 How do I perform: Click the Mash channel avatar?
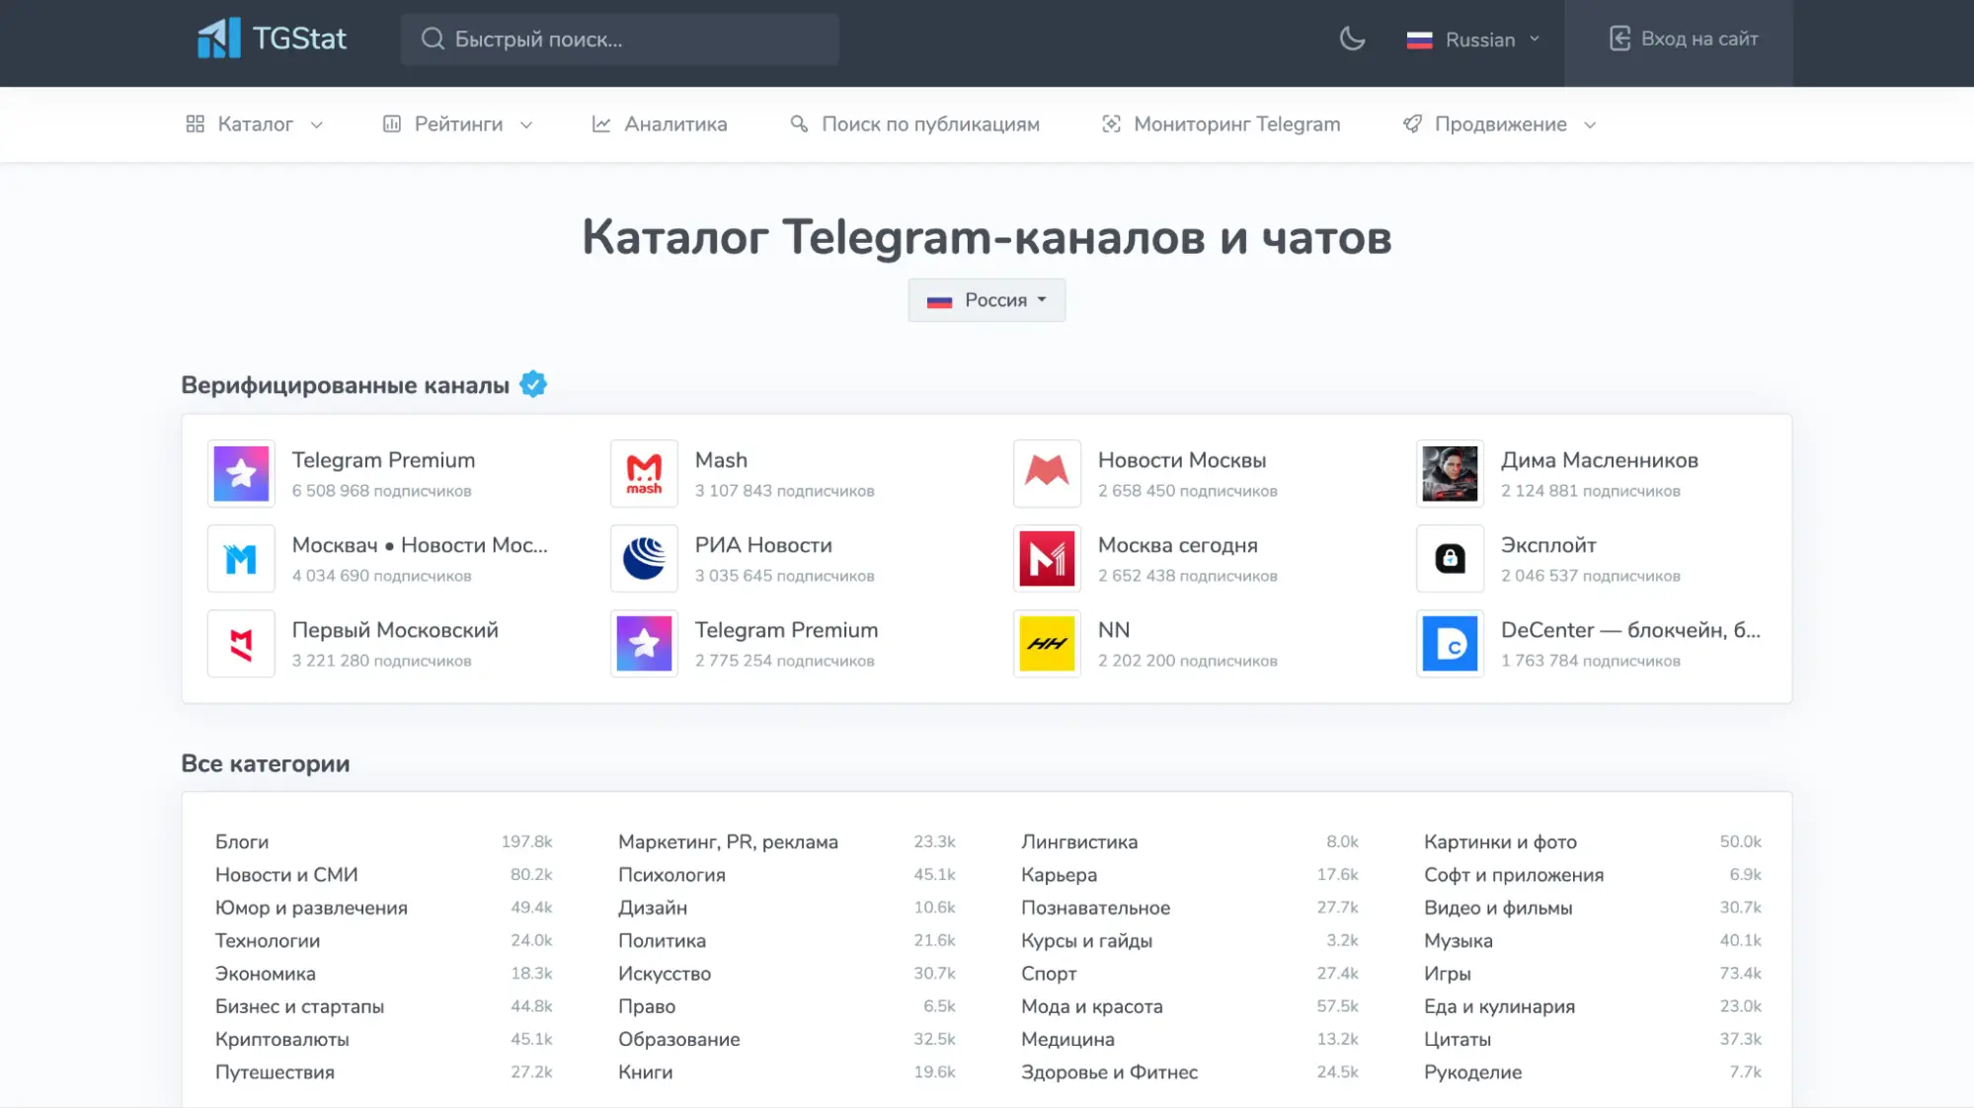[644, 473]
